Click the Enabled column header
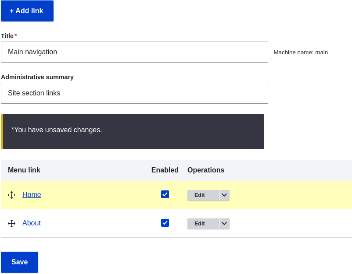The width and height of the screenshot is (352, 274). click(165, 170)
